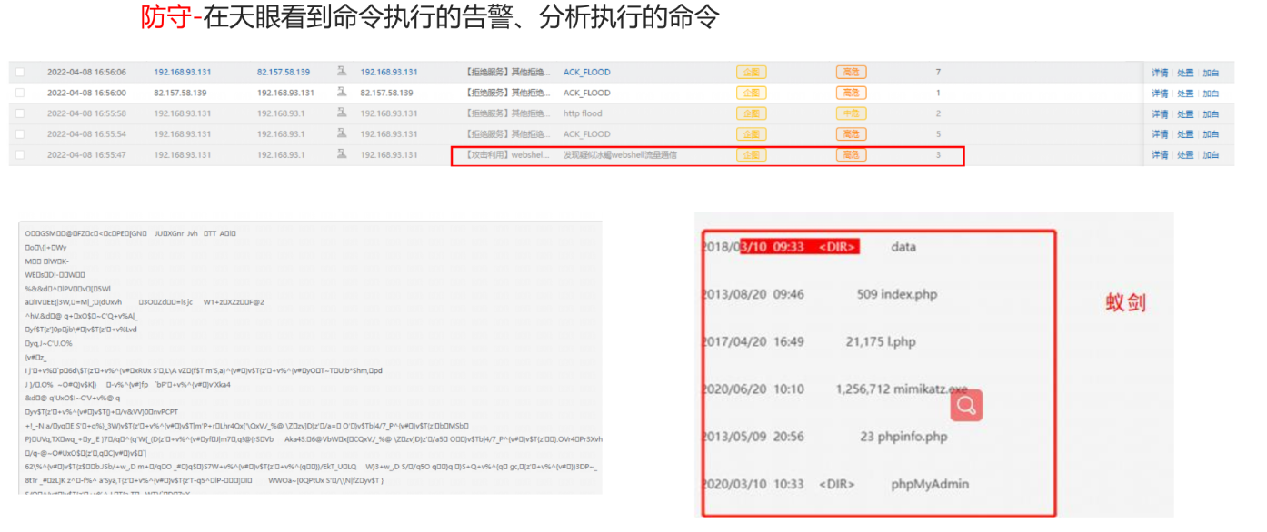Check the box for the 16:55:47 webshell alert
The image size is (1267, 532).
pyautogui.click(x=20, y=155)
